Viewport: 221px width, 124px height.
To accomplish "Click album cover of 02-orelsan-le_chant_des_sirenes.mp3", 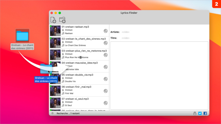I will pyautogui.click(x=55, y=43).
